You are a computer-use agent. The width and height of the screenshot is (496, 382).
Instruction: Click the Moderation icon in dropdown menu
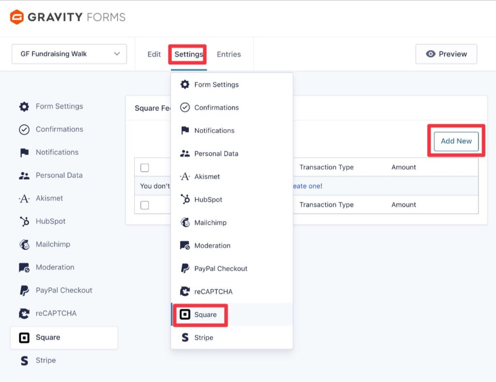point(185,245)
